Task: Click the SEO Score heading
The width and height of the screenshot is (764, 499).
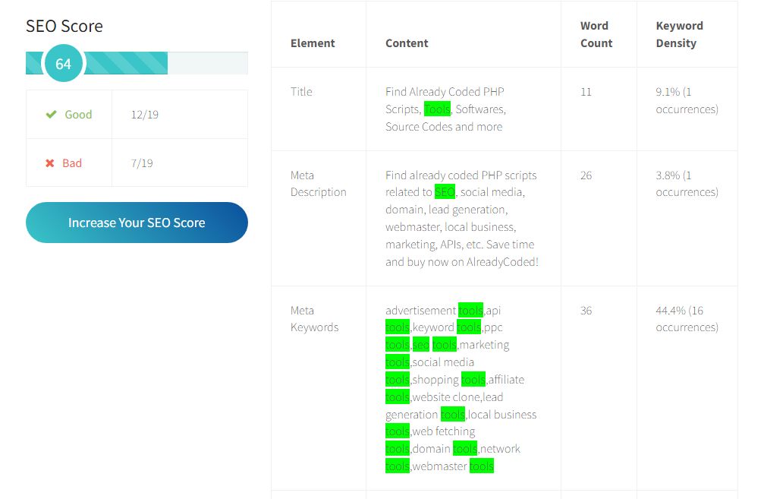Action: pyautogui.click(x=64, y=27)
